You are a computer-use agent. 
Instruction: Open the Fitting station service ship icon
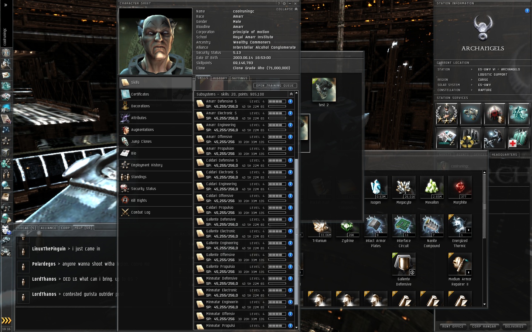471,114
